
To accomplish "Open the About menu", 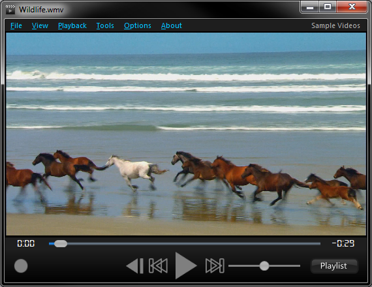I will 171,25.
